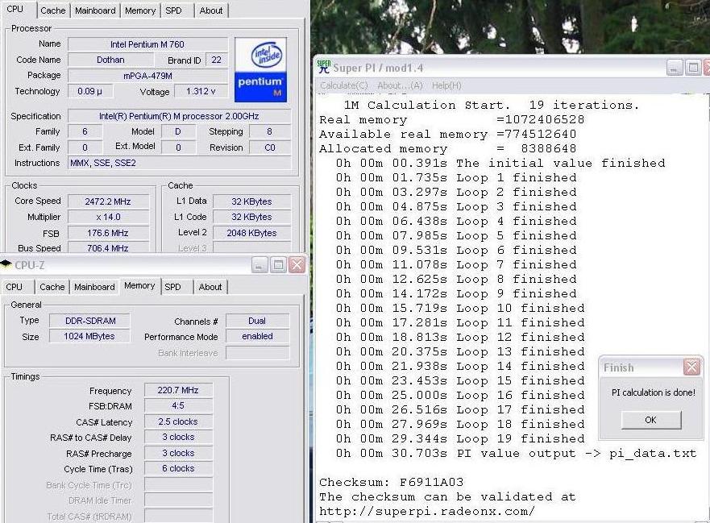
Task: Click the Package field mPGA-479M
Action: (x=147, y=76)
